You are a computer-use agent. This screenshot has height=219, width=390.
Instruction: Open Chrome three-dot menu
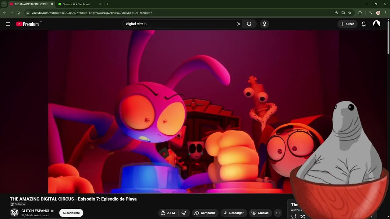pos(385,13)
